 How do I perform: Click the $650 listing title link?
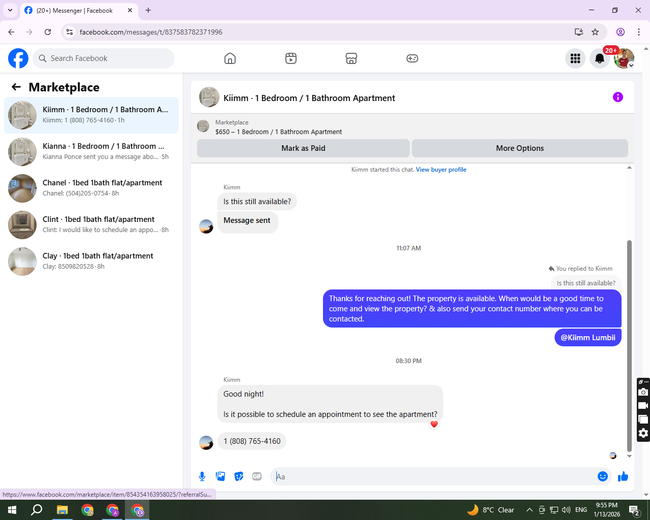[x=278, y=132]
